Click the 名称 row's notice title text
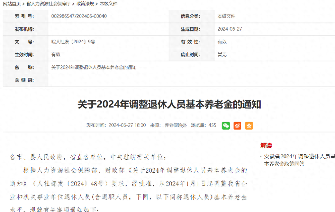Viewport: 335px width, 212px height. click(x=94, y=68)
